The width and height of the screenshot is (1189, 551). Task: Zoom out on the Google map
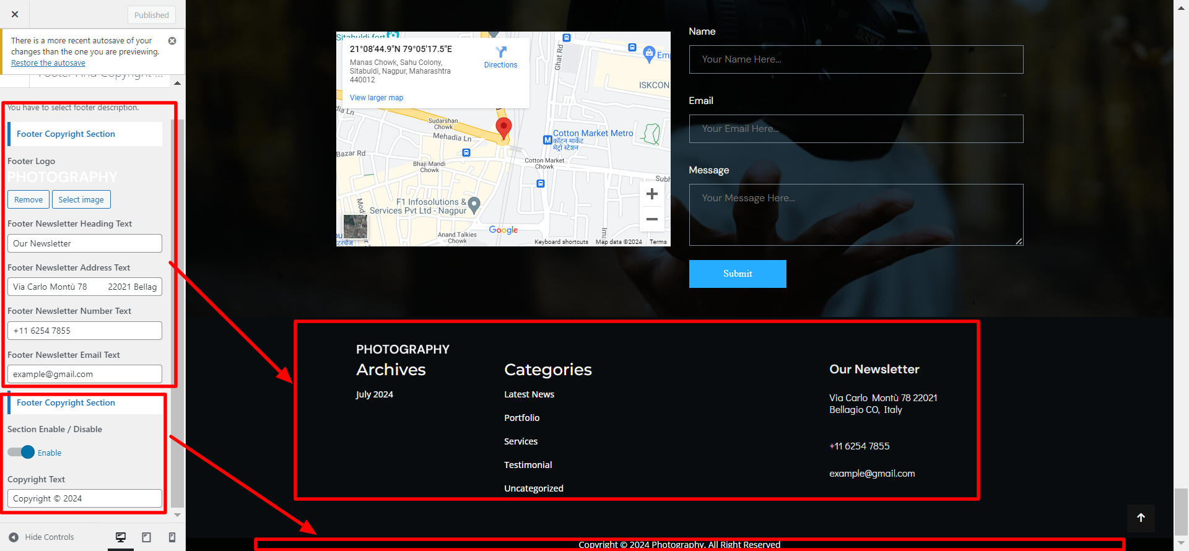tap(651, 219)
